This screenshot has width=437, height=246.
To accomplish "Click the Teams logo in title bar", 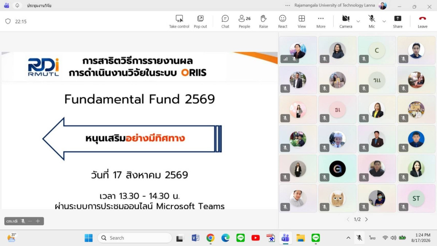I will click(x=7, y=5).
